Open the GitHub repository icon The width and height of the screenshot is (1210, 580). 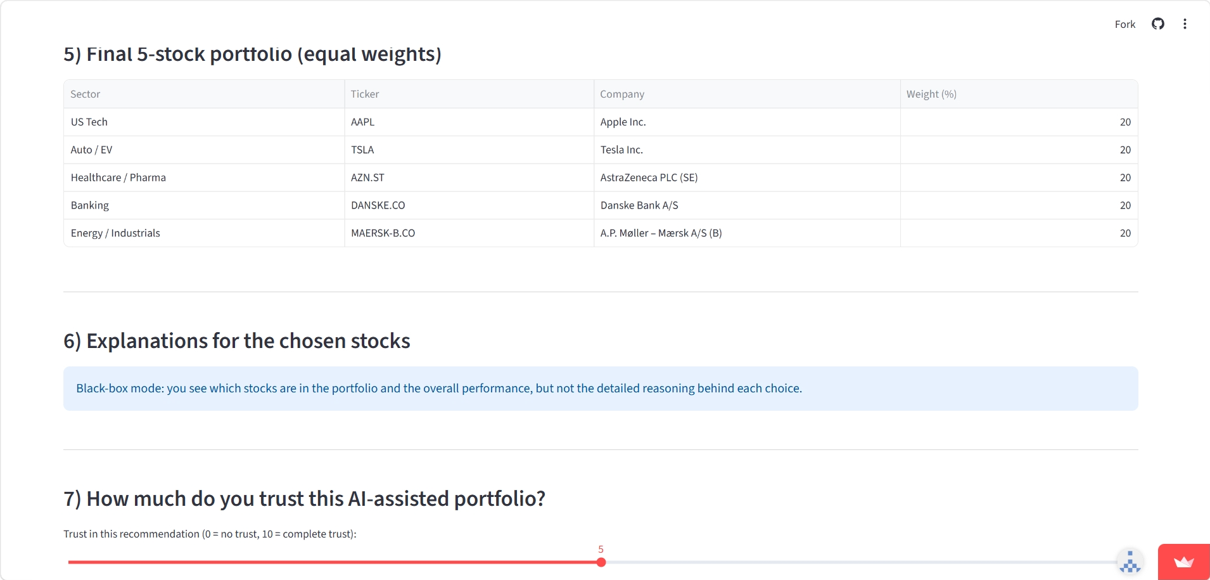point(1158,24)
